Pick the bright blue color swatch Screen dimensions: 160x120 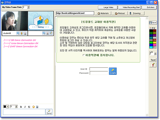[x=151, y=45]
